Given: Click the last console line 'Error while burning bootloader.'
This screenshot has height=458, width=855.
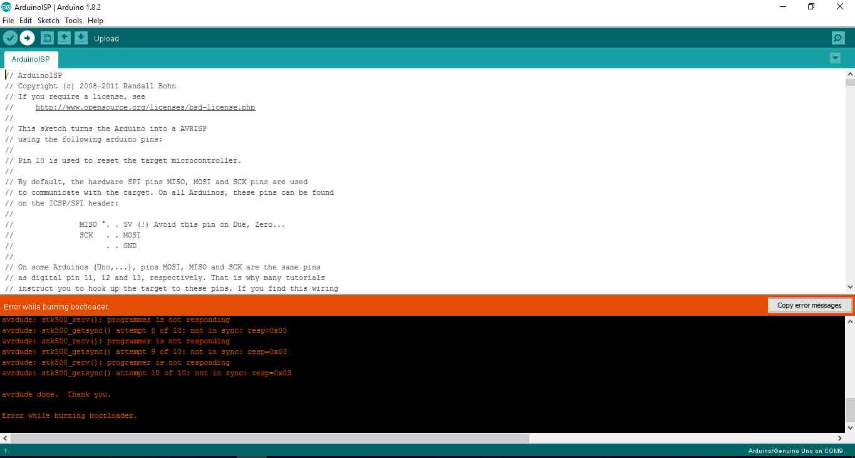Looking at the screenshot, I should [x=70, y=415].
